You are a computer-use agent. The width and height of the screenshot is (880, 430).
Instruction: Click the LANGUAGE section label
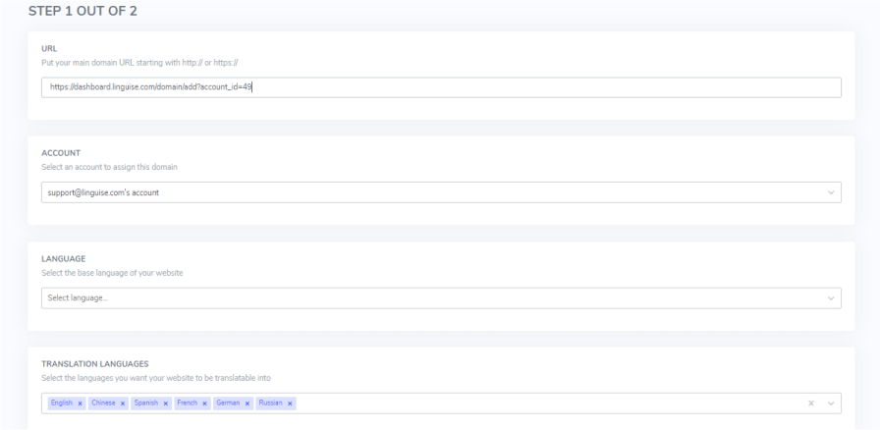click(64, 259)
